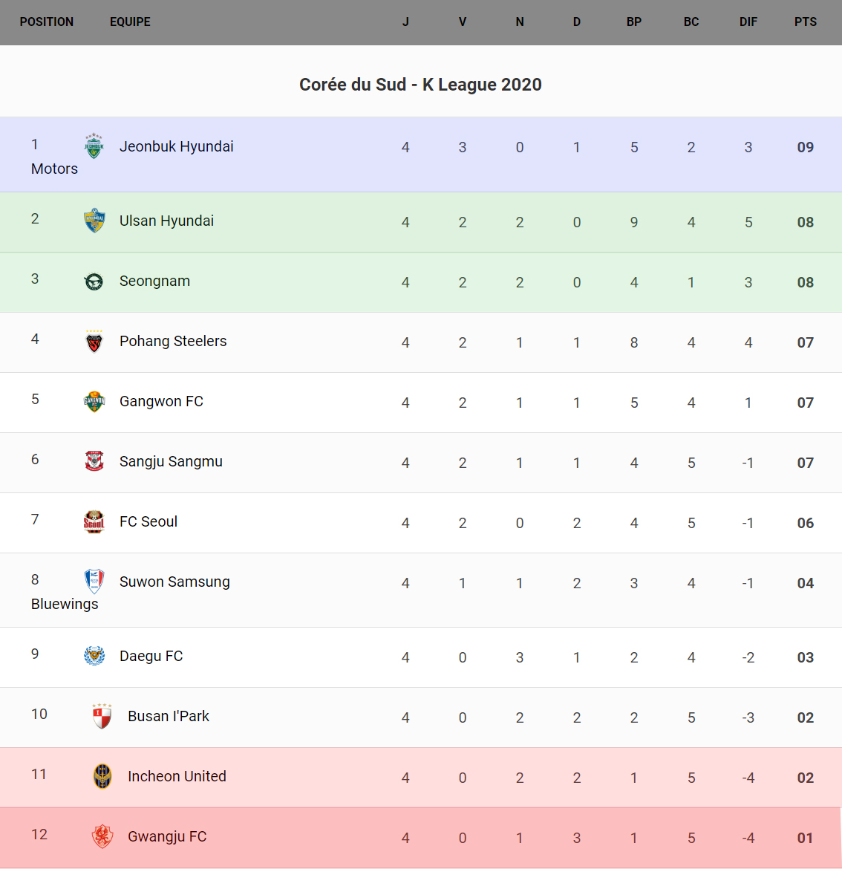This screenshot has width=842, height=869.
Task: Click the Busan I'Park shield icon
Action: (x=102, y=716)
